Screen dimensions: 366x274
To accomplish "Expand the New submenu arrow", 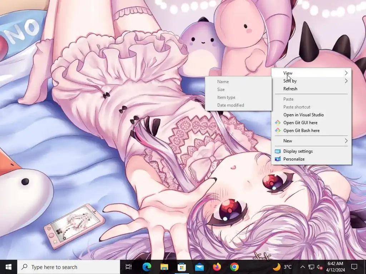I will 346,141.
